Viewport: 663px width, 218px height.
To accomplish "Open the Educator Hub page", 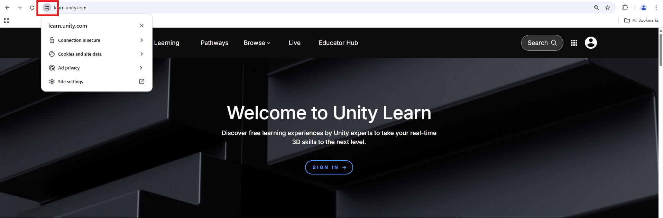I will 338,43.
